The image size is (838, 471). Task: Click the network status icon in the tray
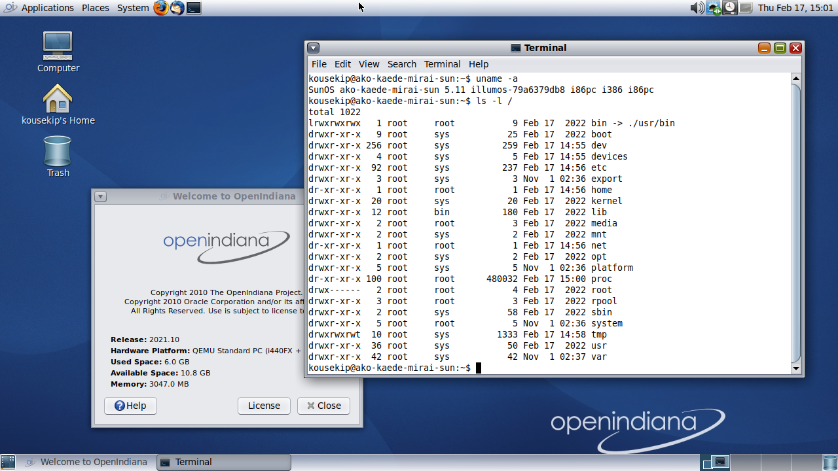click(713, 8)
